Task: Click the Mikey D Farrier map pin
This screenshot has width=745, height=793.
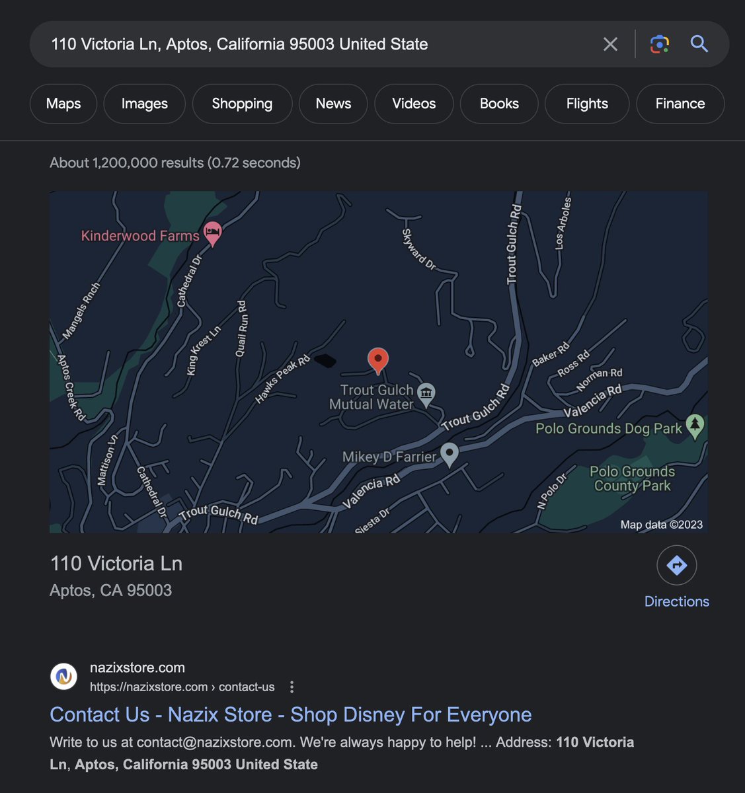Action: [450, 455]
